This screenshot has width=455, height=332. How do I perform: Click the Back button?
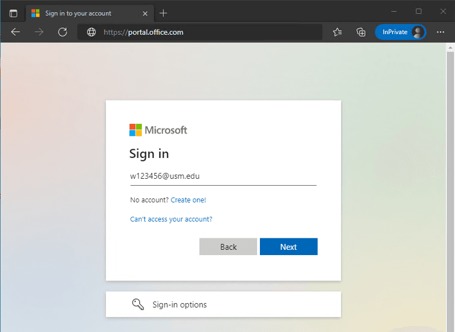point(228,247)
